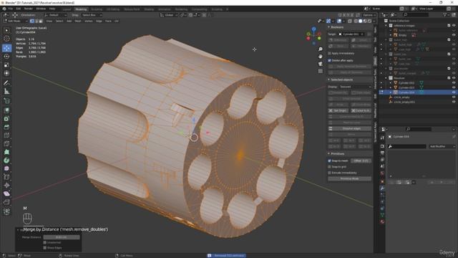Select the Bevel tool
Viewport: 458px width, 258px height.
pos(6,127)
